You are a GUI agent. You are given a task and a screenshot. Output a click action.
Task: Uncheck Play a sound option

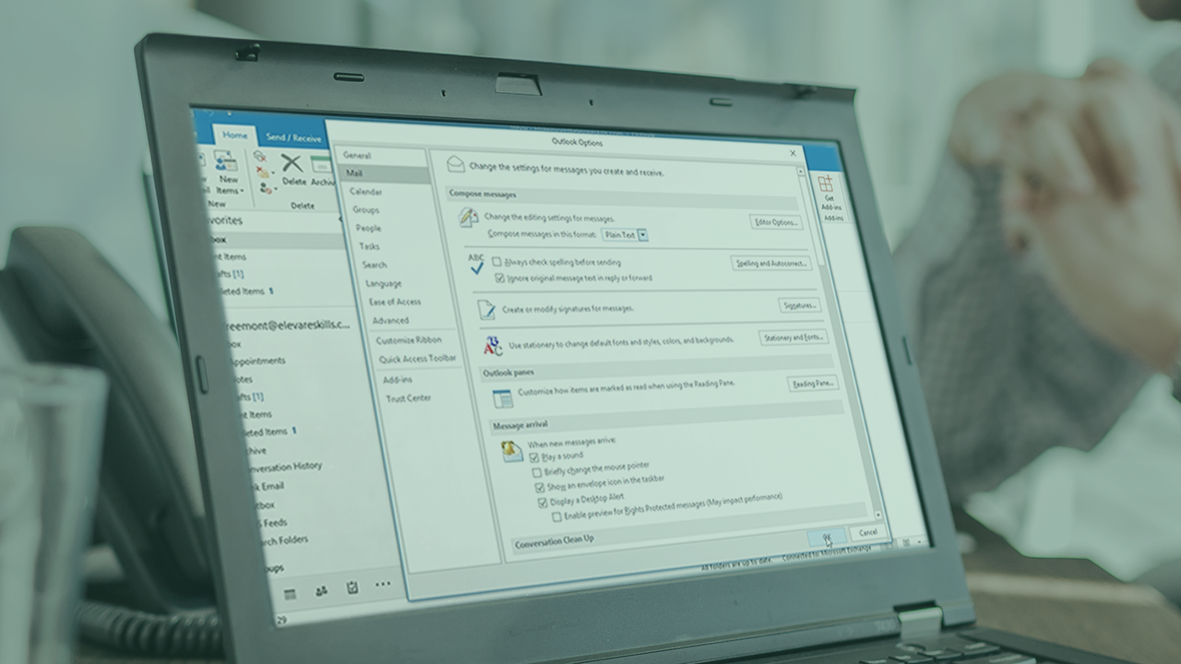[533, 456]
